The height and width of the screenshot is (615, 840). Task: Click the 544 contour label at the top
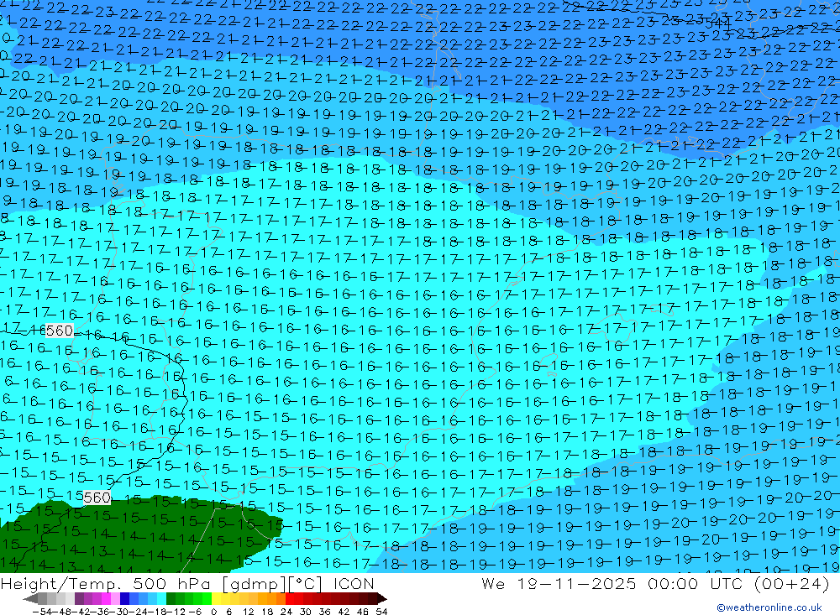click(x=718, y=23)
